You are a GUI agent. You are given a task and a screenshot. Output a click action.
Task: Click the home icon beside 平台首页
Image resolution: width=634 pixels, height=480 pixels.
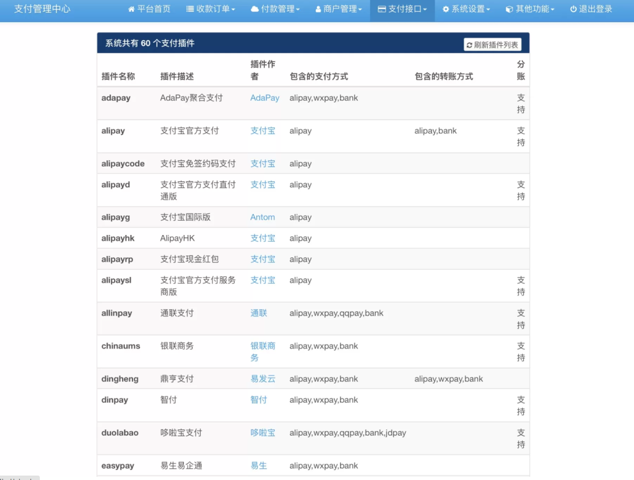tap(131, 9)
